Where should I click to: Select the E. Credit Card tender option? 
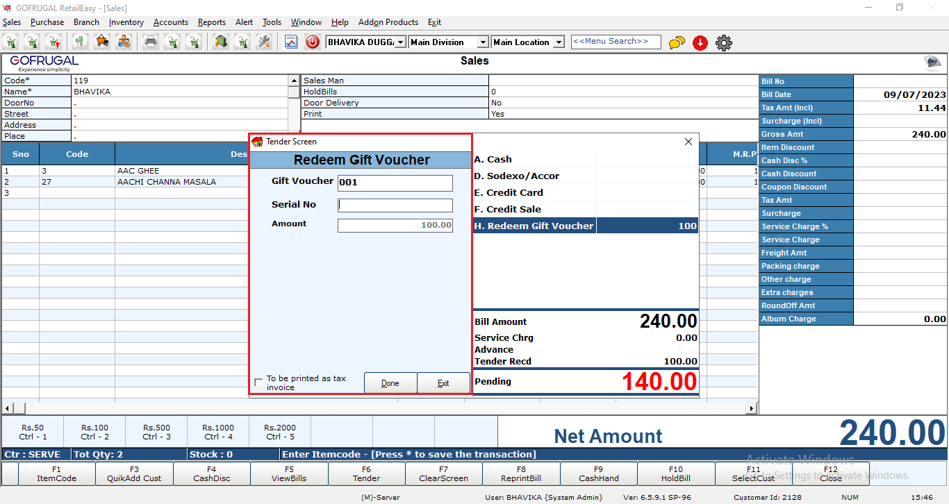click(586, 192)
